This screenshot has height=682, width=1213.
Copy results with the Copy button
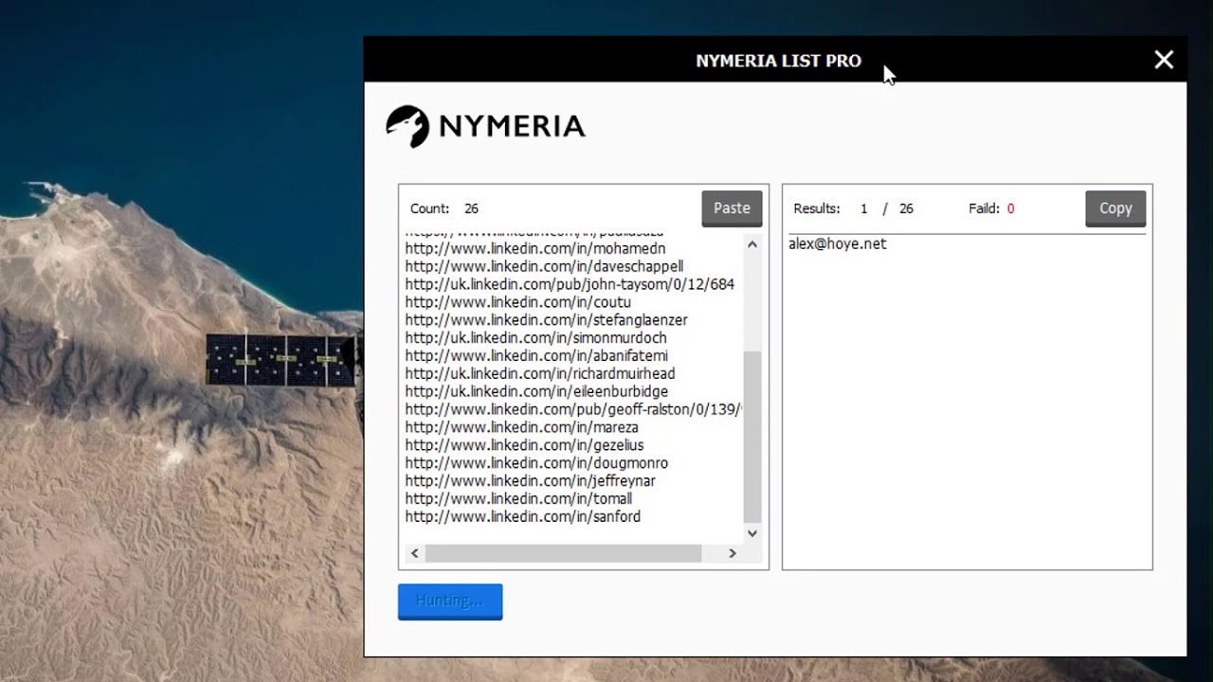(1115, 208)
